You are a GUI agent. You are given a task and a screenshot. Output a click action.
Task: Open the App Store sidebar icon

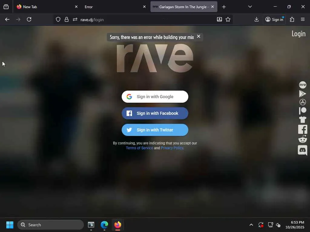302,102
